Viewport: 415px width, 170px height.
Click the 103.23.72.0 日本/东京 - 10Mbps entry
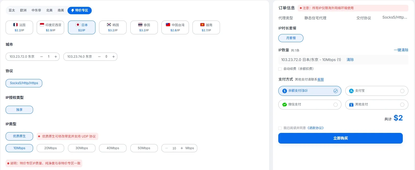point(311,60)
